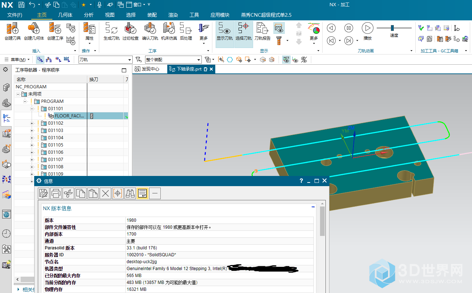Toggle the cut region display eye button
Viewport: 472px width, 293px height.
tap(279, 28)
